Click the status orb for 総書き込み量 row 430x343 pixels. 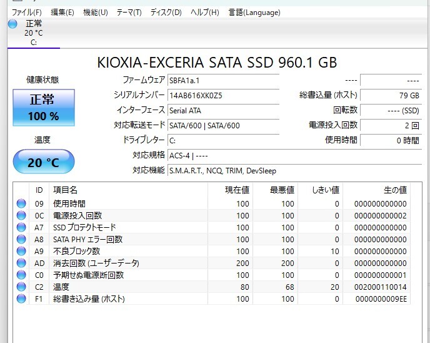[x=21, y=299]
